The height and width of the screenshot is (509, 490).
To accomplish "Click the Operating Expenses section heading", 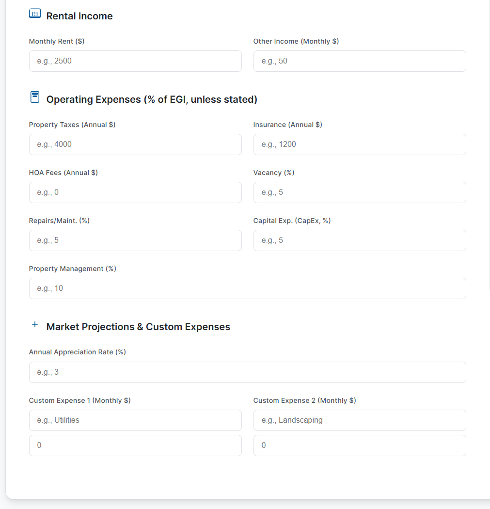I will [x=152, y=99].
